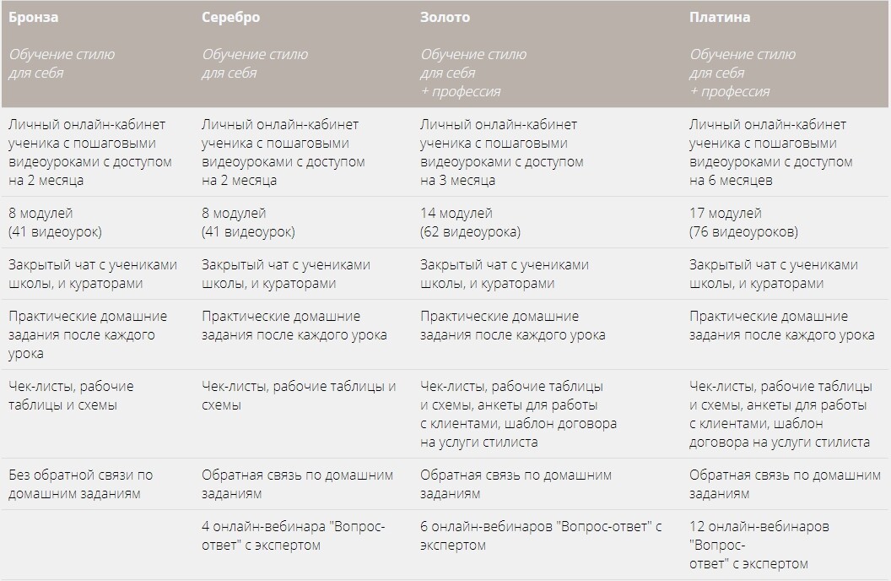Click Золото 'шаблон договора на услуги стилиста' cell
This screenshot has width=891, height=581.
pyautogui.click(x=518, y=414)
